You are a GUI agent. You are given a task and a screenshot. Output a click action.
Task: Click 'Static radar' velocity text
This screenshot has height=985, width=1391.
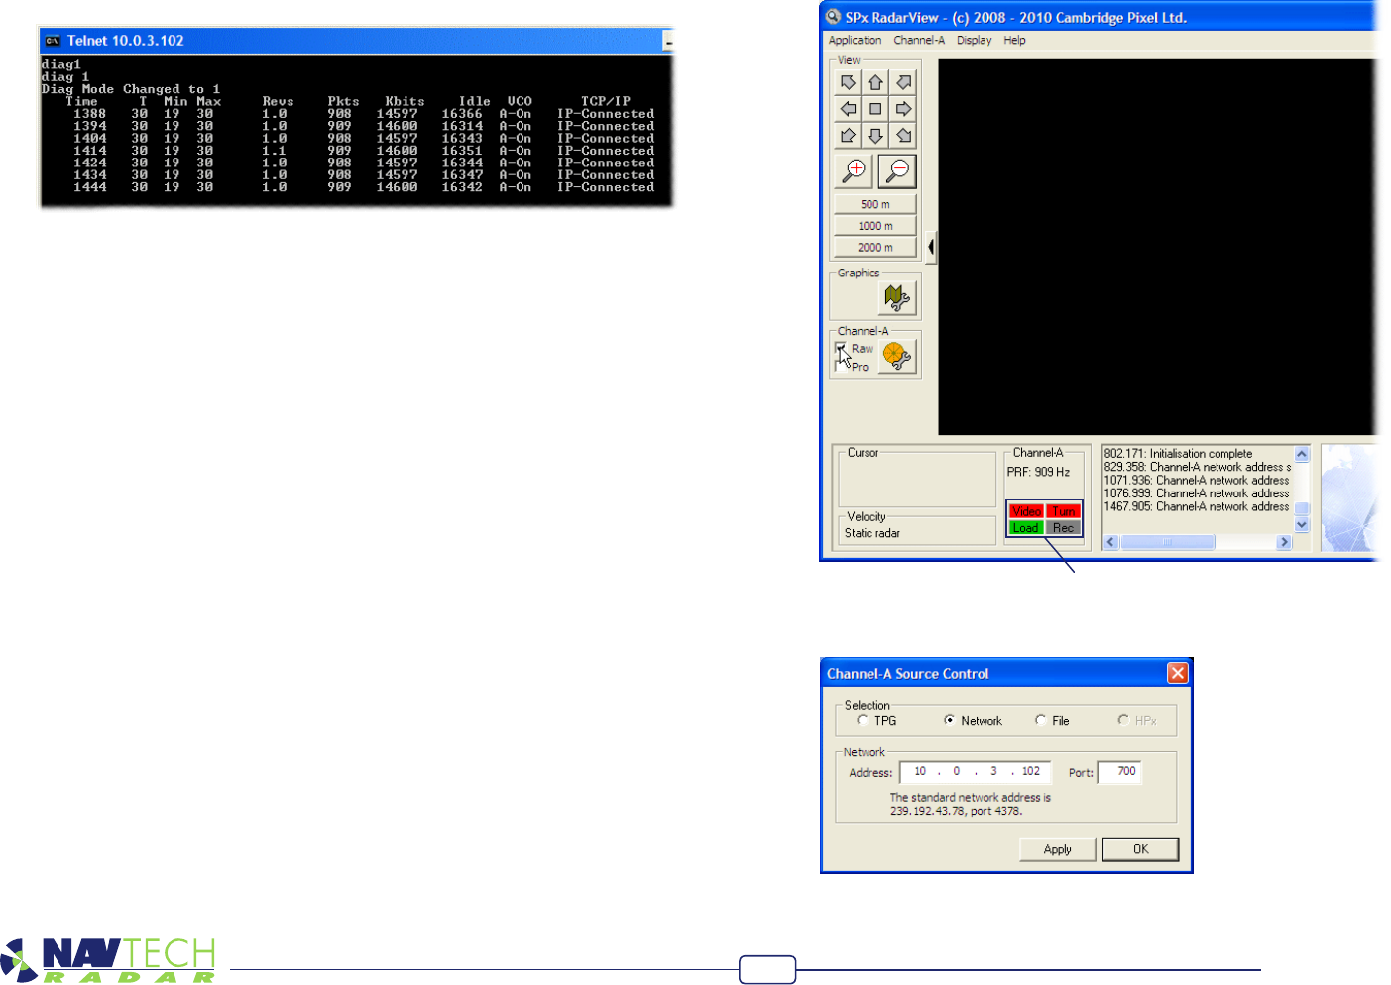coord(872,533)
